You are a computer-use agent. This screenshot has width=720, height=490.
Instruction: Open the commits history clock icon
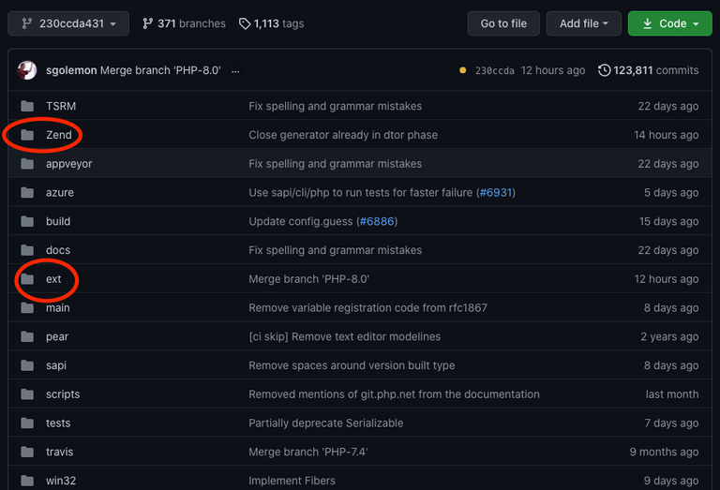coord(605,70)
